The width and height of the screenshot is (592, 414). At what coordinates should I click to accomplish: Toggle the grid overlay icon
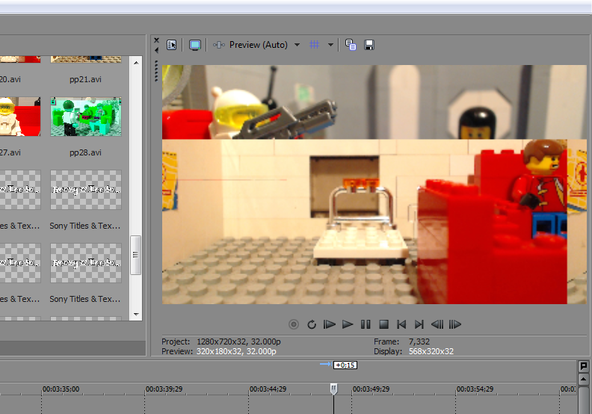point(314,45)
